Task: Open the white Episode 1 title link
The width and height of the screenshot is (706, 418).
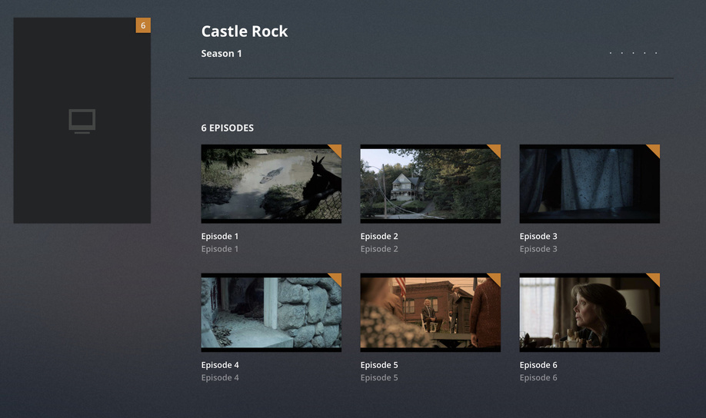Action: [x=220, y=236]
